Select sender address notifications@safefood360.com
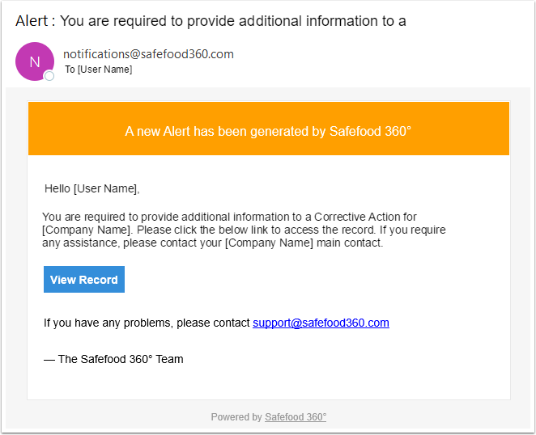Viewport: 536px width, 435px height. point(148,54)
